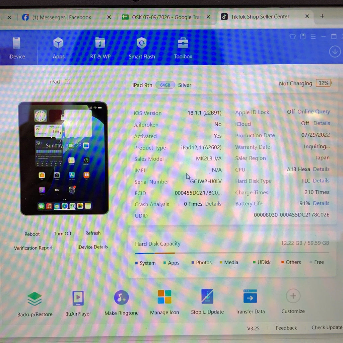Switch to OSK 07-09/2026 Google tab

[166, 17]
